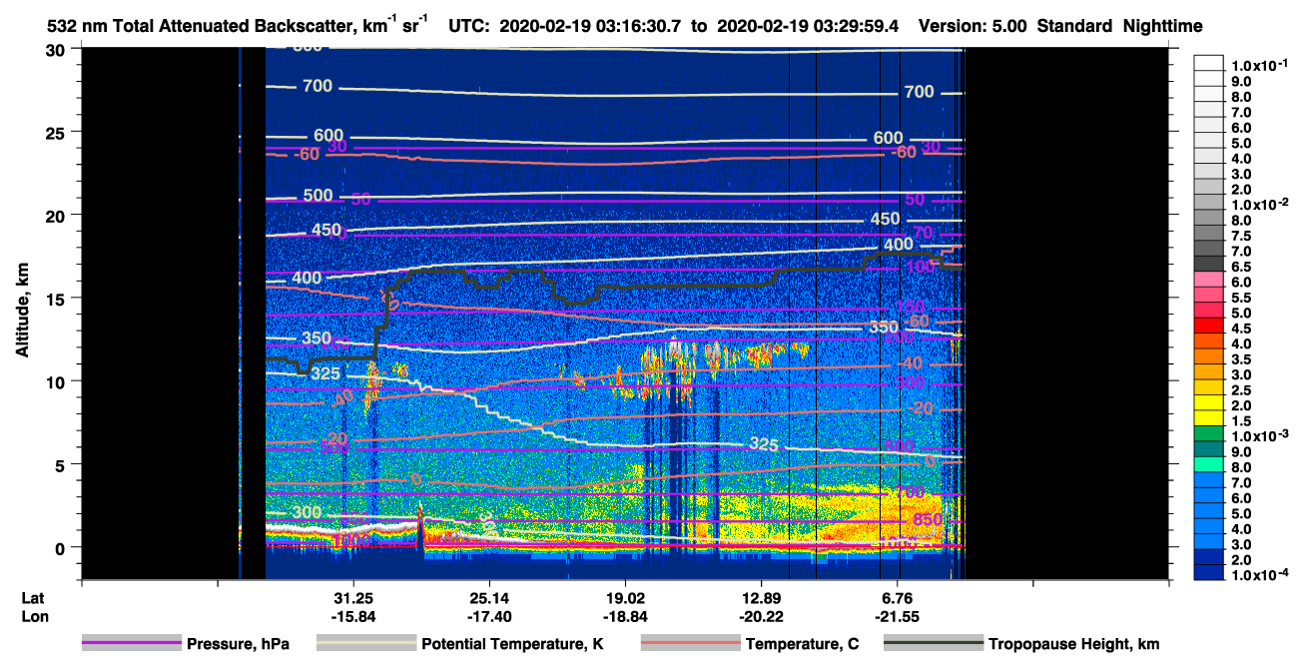Viewport: 1298px width, 666px height.
Task: Click the colorbar label '5.5'
Action: (1241, 299)
